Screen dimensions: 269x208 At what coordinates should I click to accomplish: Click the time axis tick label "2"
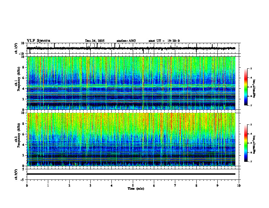point(69,186)
